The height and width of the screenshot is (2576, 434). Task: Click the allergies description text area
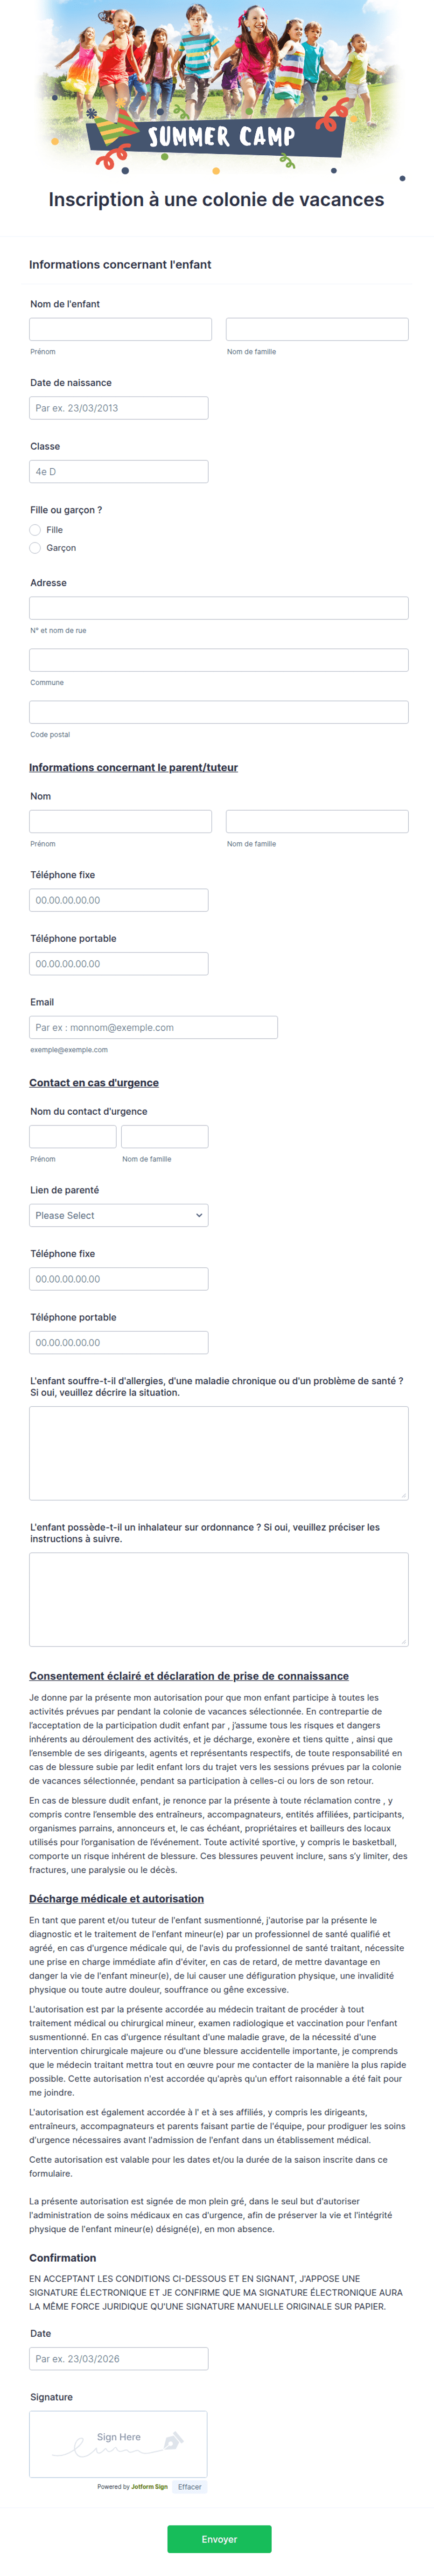[219, 1452]
